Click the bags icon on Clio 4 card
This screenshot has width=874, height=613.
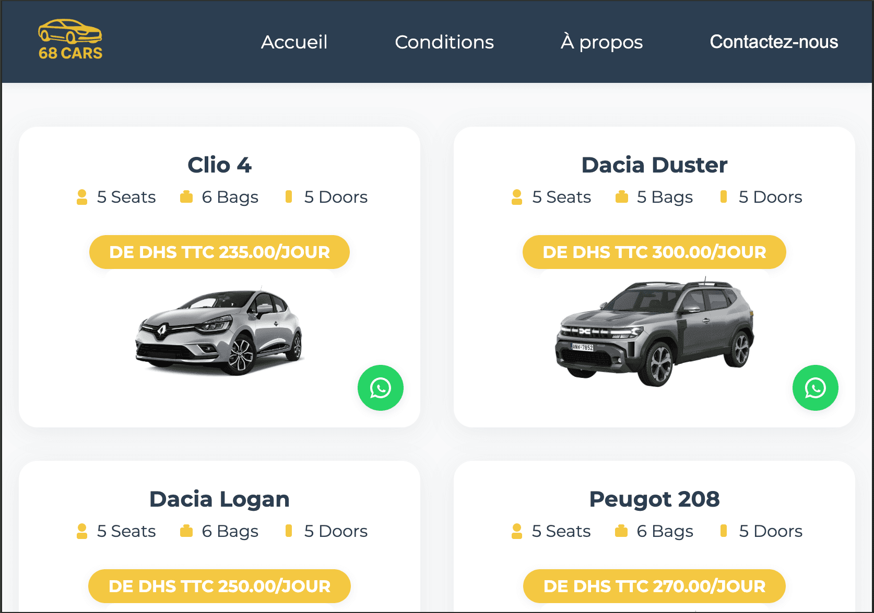point(186,197)
